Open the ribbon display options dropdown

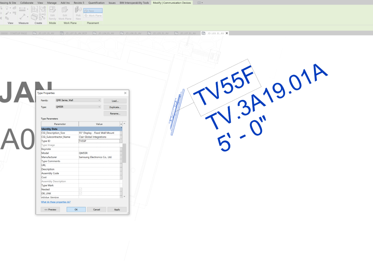[202, 3]
